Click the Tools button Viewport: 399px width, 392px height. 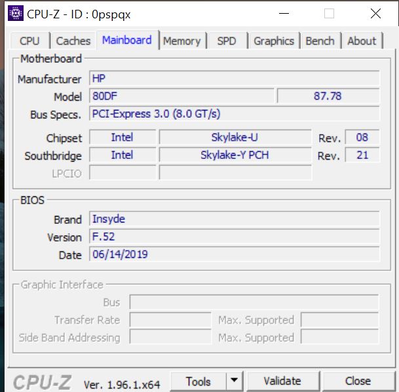pyautogui.click(x=199, y=381)
